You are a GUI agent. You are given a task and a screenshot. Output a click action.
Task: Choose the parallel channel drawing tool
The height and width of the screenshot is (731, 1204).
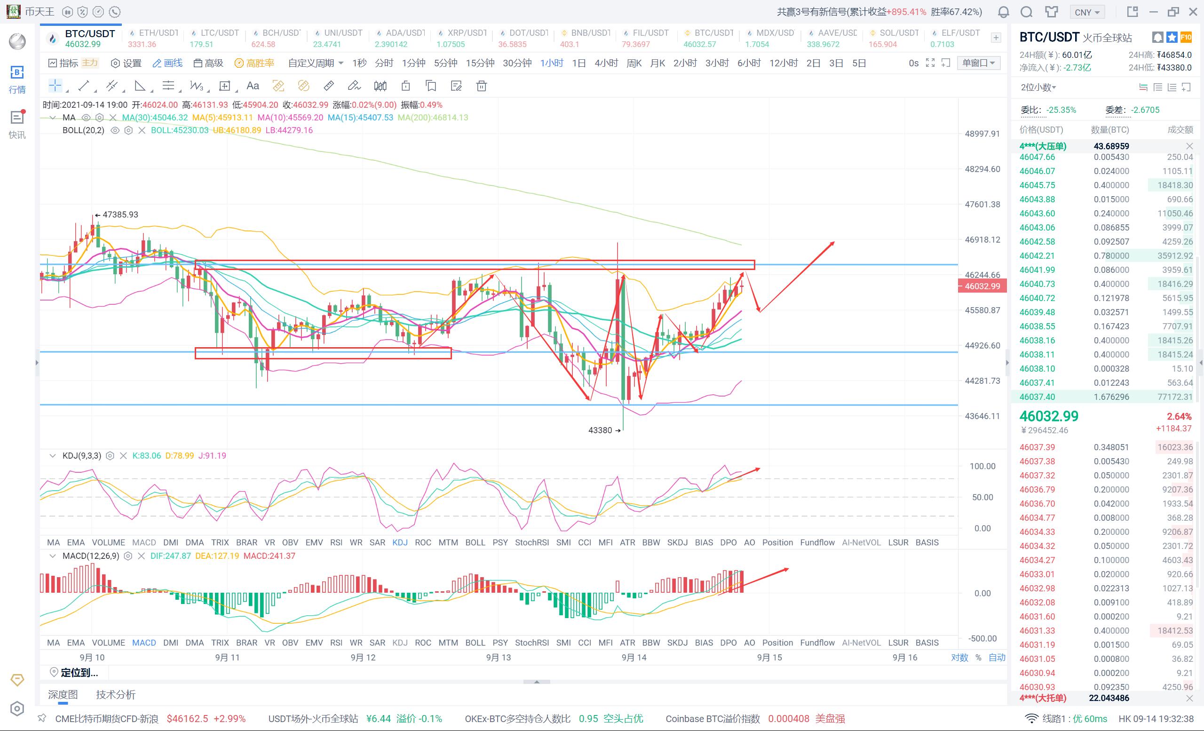click(x=112, y=86)
